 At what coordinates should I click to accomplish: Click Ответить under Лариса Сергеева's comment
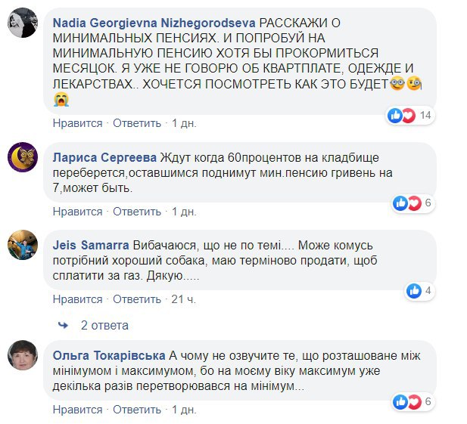[137, 211]
